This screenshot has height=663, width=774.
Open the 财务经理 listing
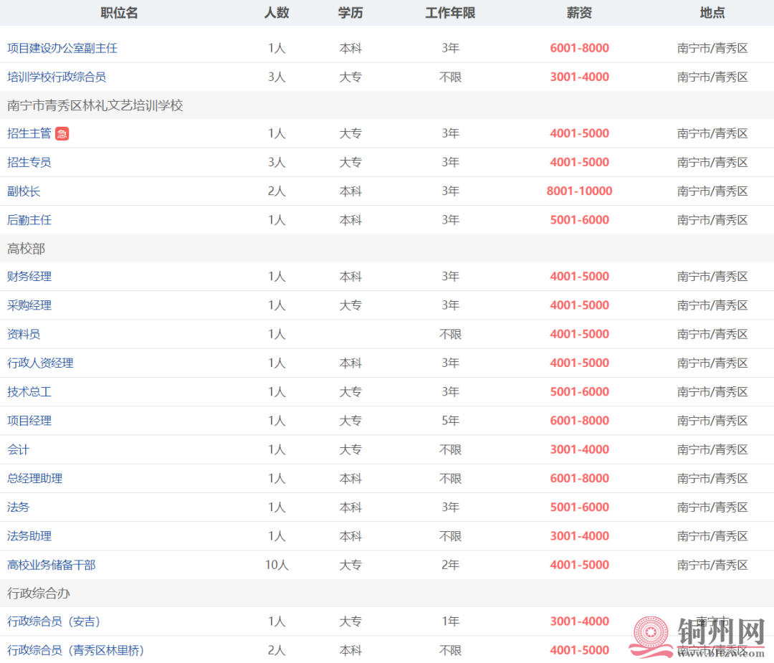tap(29, 277)
